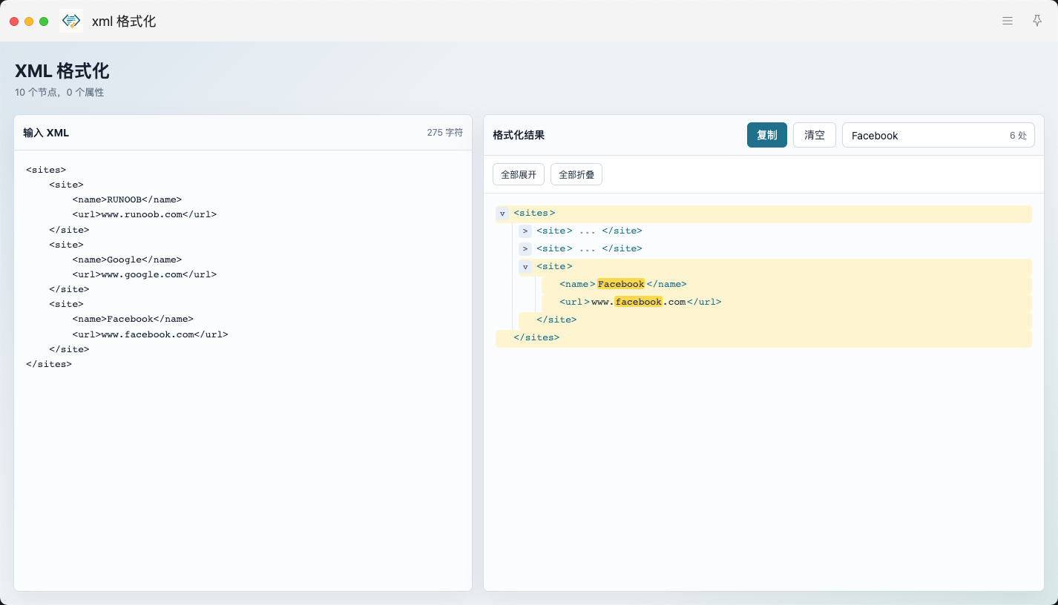Image resolution: width=1058 pixels, height=605 pixels.
Task: Click the 10 个节点，0 个属性 summary
Action: click(x=59, y=93)
